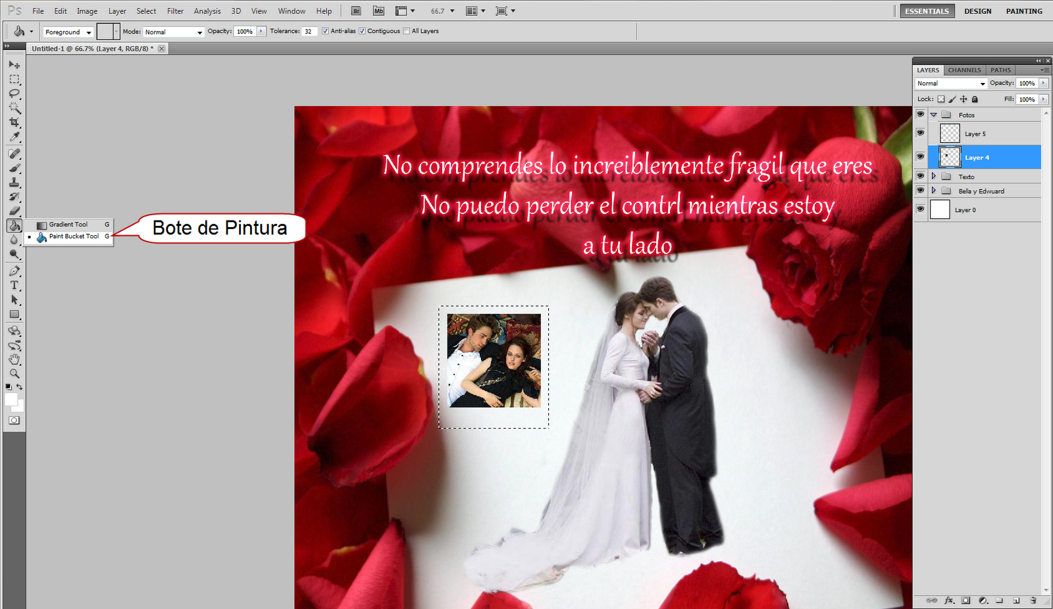Create a new layer
Image resolution: width=1053 pixels, height=609 pixels.
click(1016, 600)
